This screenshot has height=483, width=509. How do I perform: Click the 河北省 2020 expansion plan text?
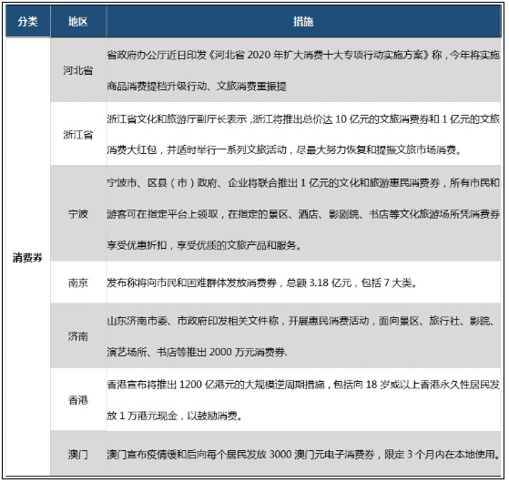tap(303, 70)
